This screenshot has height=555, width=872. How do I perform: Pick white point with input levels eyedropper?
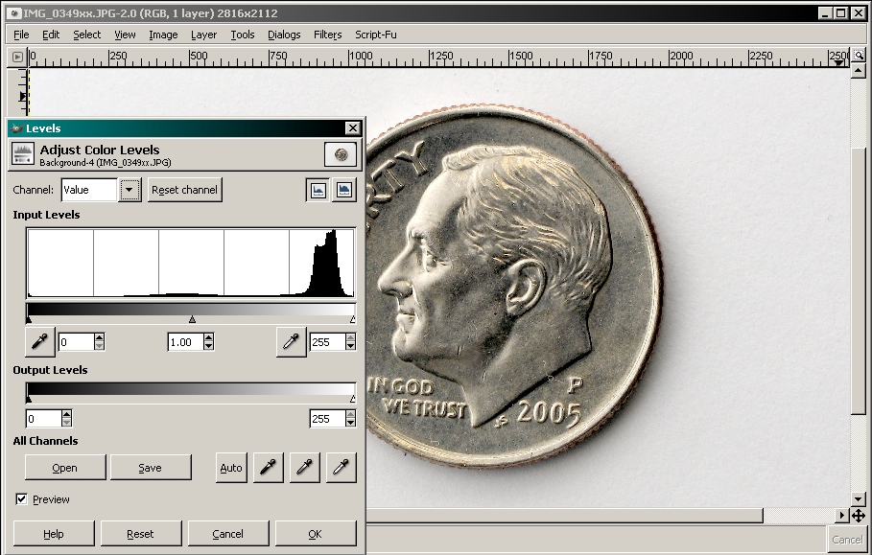tap(291, 341)
